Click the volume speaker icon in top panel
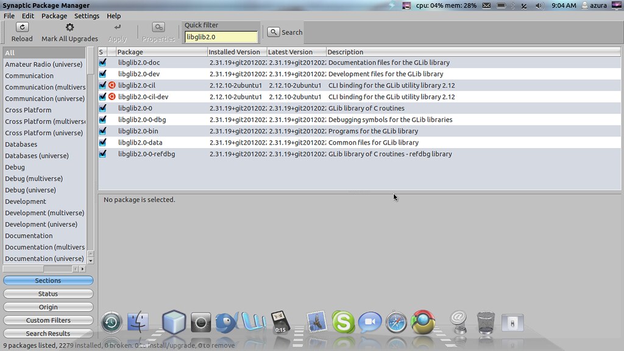The width and height of the screenshot is (624, 351). [x=538, y=5]
